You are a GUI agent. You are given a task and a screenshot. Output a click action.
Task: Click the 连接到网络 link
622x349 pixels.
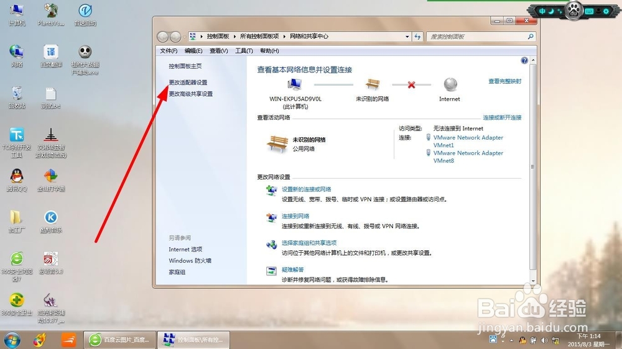click(x=295, y=216)
